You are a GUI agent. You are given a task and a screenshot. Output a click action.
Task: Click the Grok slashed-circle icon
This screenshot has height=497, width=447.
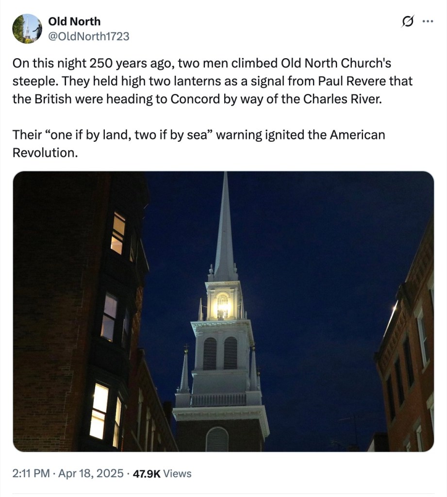408,21
